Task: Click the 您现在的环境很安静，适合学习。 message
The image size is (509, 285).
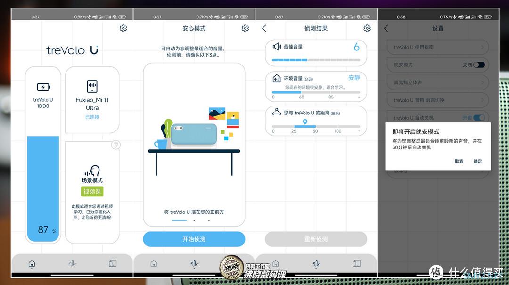Action: 316,87
